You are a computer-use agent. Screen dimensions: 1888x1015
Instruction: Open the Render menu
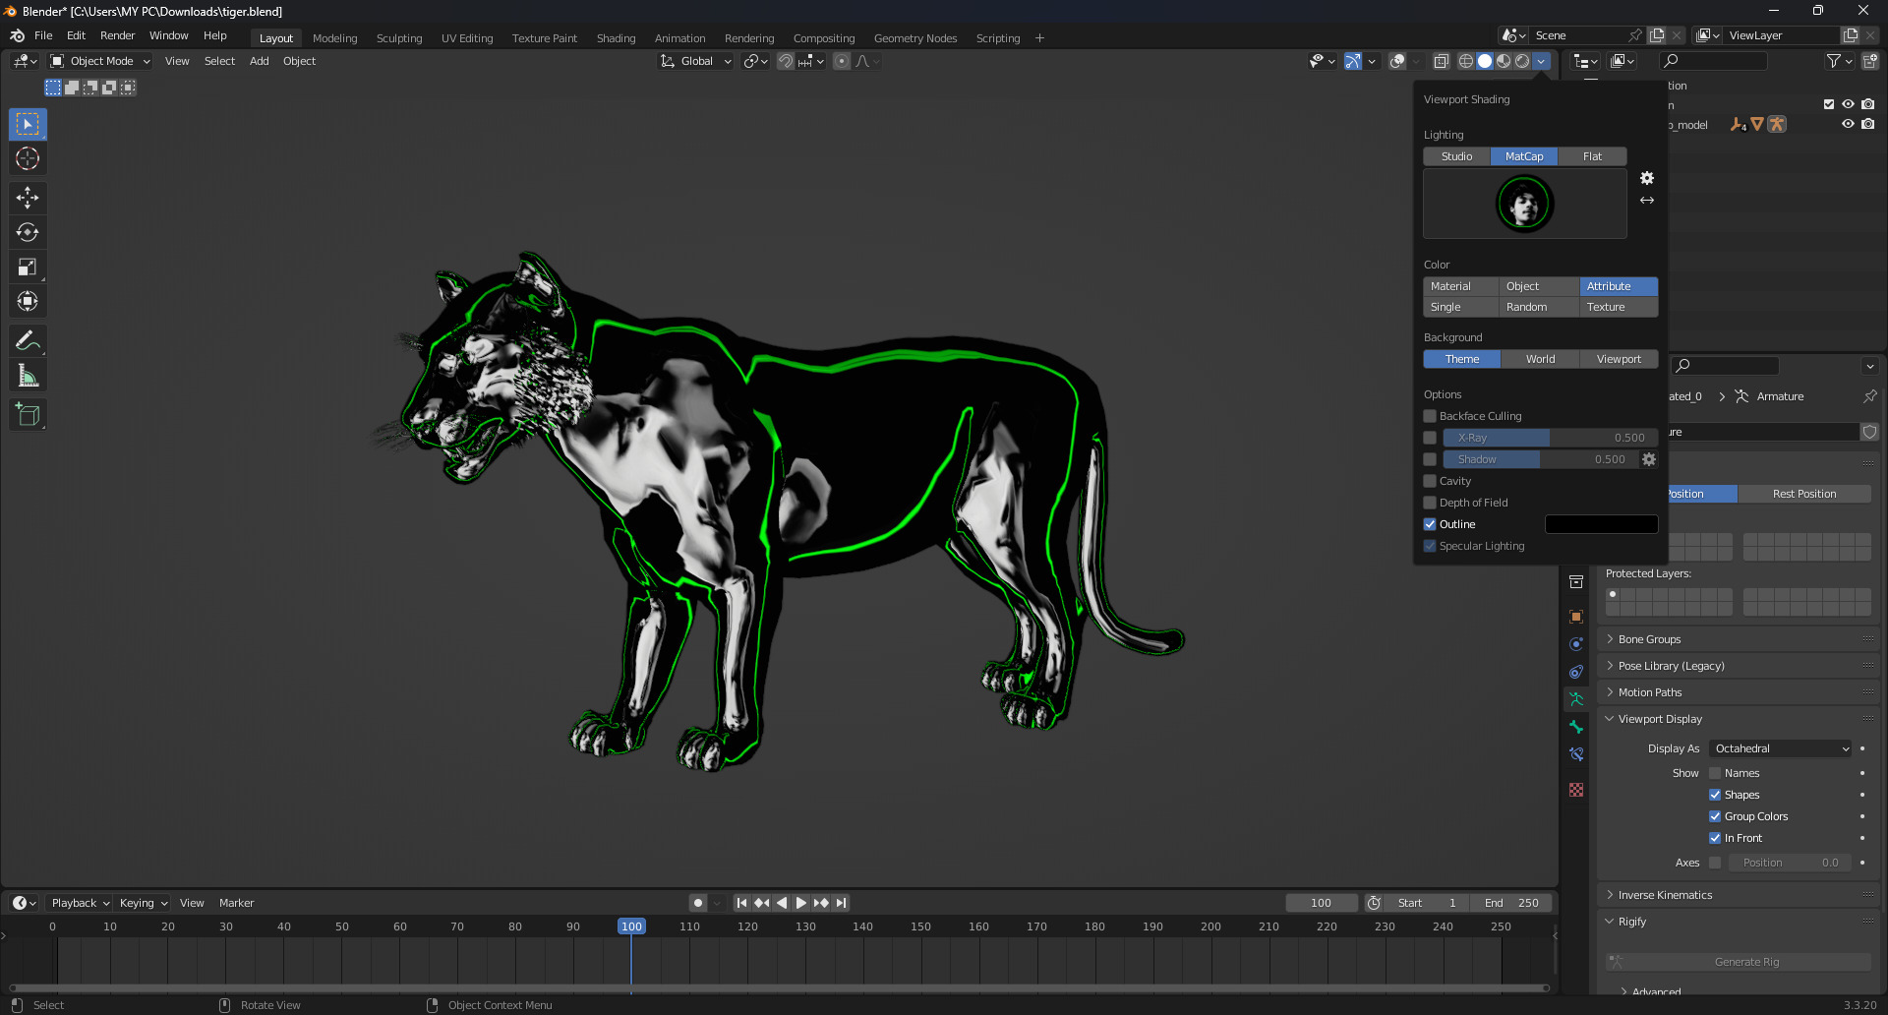[x=117, y=35]
